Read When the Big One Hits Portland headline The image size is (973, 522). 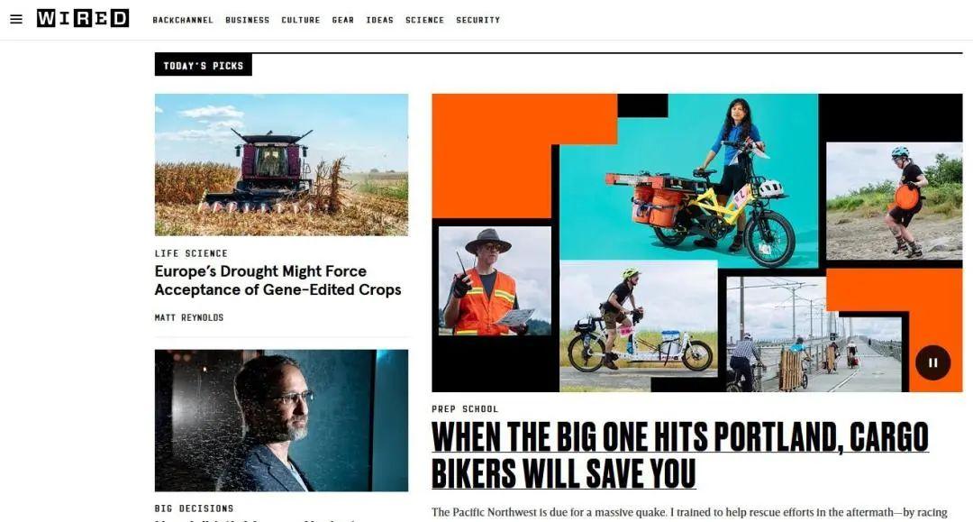680,455
